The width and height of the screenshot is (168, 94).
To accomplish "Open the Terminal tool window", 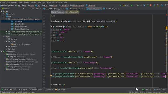I will point(49,90).
